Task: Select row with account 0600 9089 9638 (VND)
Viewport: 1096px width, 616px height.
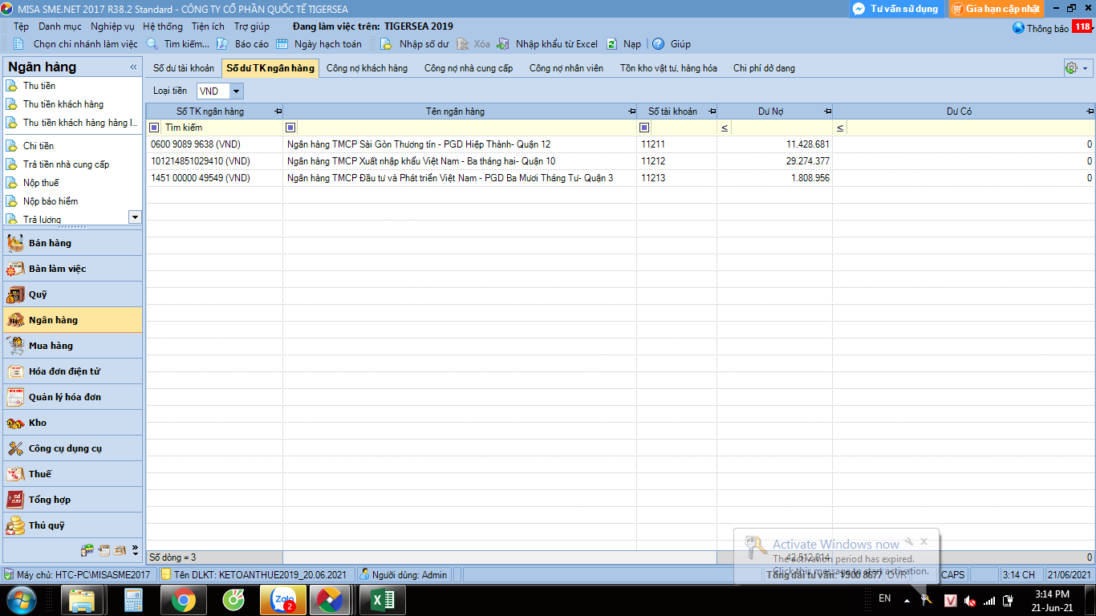Action: coord(620,144)
